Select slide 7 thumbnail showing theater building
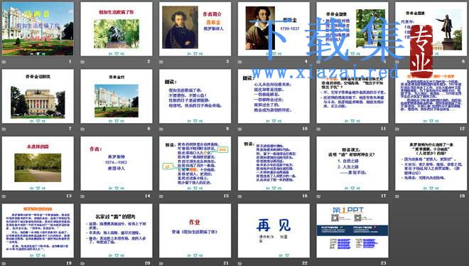This screenshot has width=469, height=266. click(x=38, y=96)
